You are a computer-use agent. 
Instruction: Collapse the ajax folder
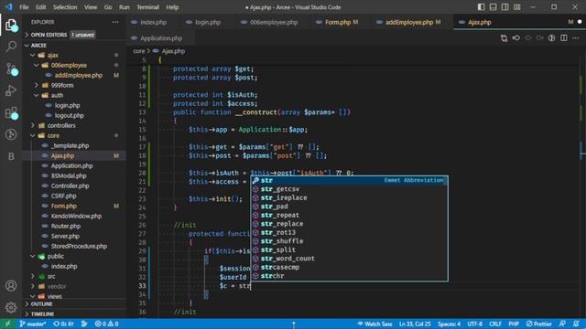click(x=52, y=55)
